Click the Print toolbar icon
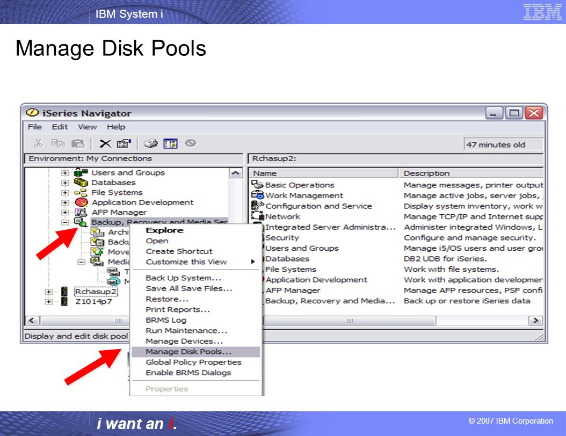Screen dimensions: 566x436 [150, 143]
